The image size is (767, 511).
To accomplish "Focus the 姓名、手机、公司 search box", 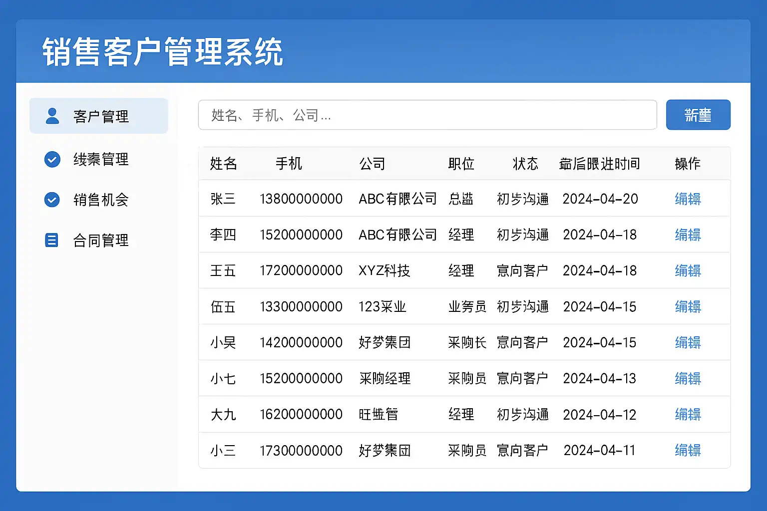I will coord(427,115).
